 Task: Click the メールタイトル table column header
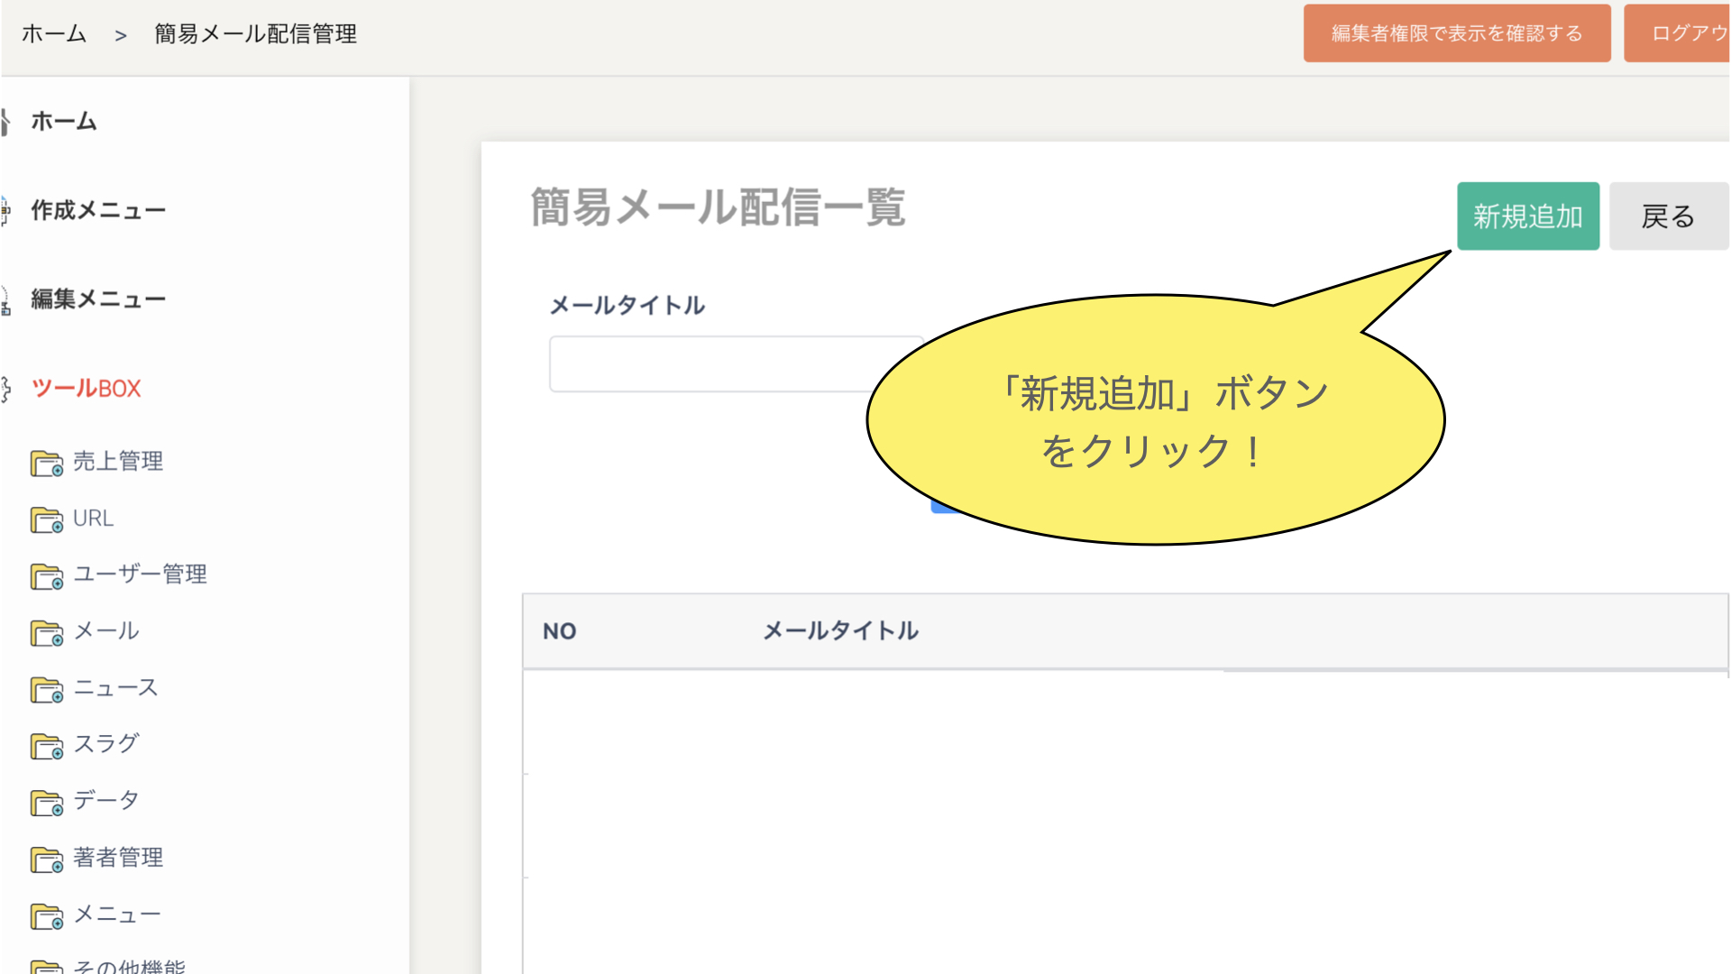[840, 631]
